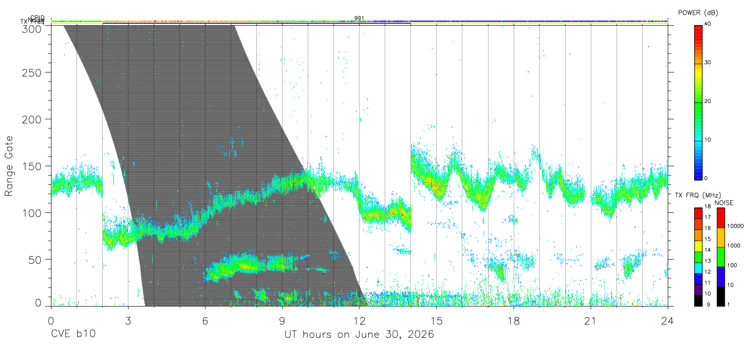Click the POWER (dB) color bar
Screen dimensions: 751x347
(x=698, y=102)
